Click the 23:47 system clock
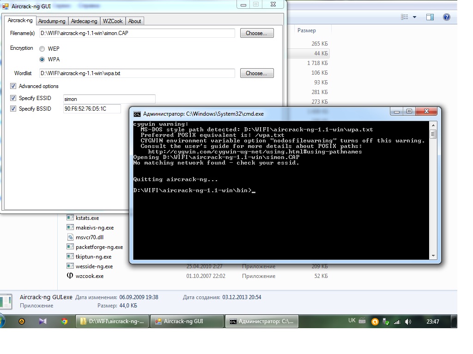This screenshot has width=473, height=354. tap(432, 321)
